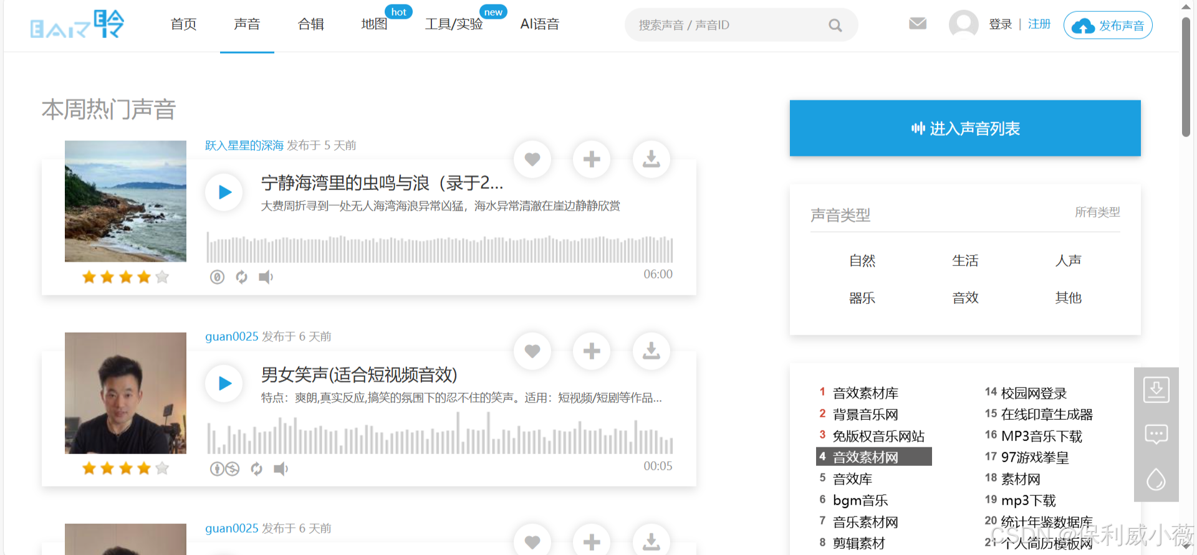The image size is (1197, 555).
Task: Click the floating download app icon
Action: point(1156,390)
